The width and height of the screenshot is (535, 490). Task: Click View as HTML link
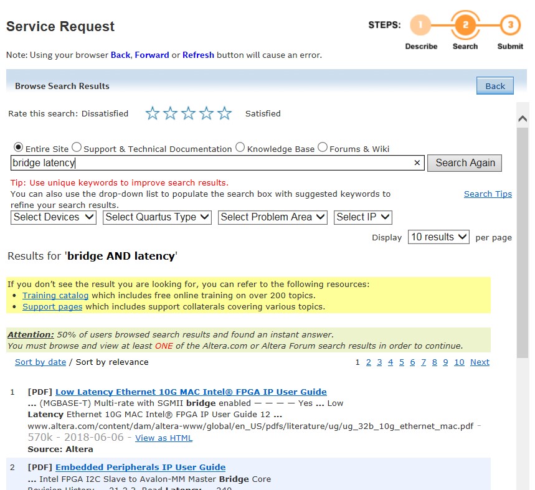pos(164,438)
